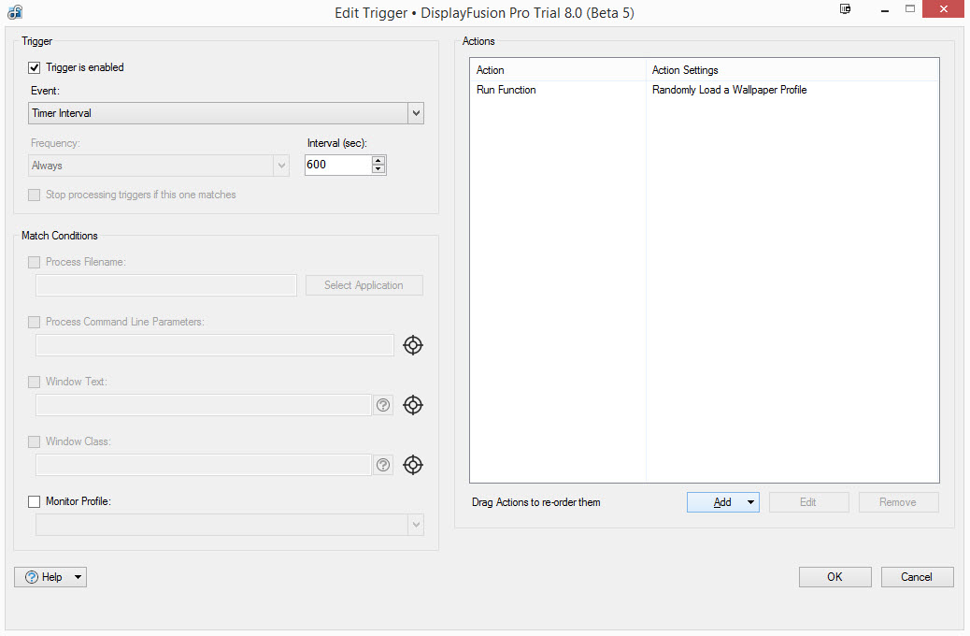
Task: Click help question icon beside Window Class field
Action: pos(383,465)
